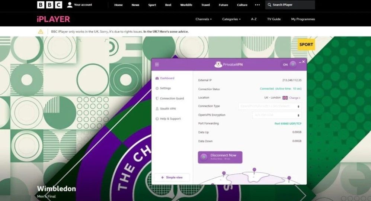The image size is (371, 201).
Task: Minimize the PrivateVPN window
Action: 300,62
